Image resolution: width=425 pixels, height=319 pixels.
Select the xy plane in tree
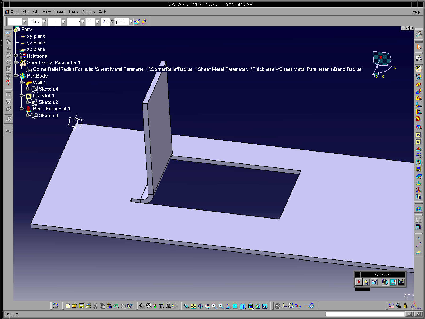[36, 36]
